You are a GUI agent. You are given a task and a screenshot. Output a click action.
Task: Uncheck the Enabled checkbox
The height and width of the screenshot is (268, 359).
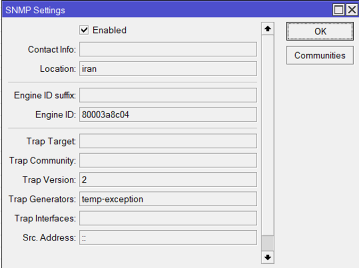pos(84,30)
